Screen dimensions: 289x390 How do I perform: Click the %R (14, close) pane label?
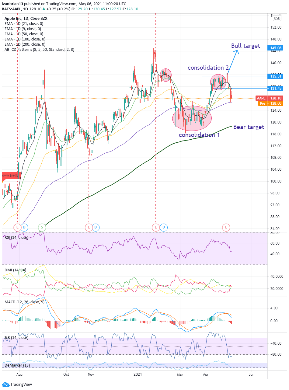(x=16, y=337)
